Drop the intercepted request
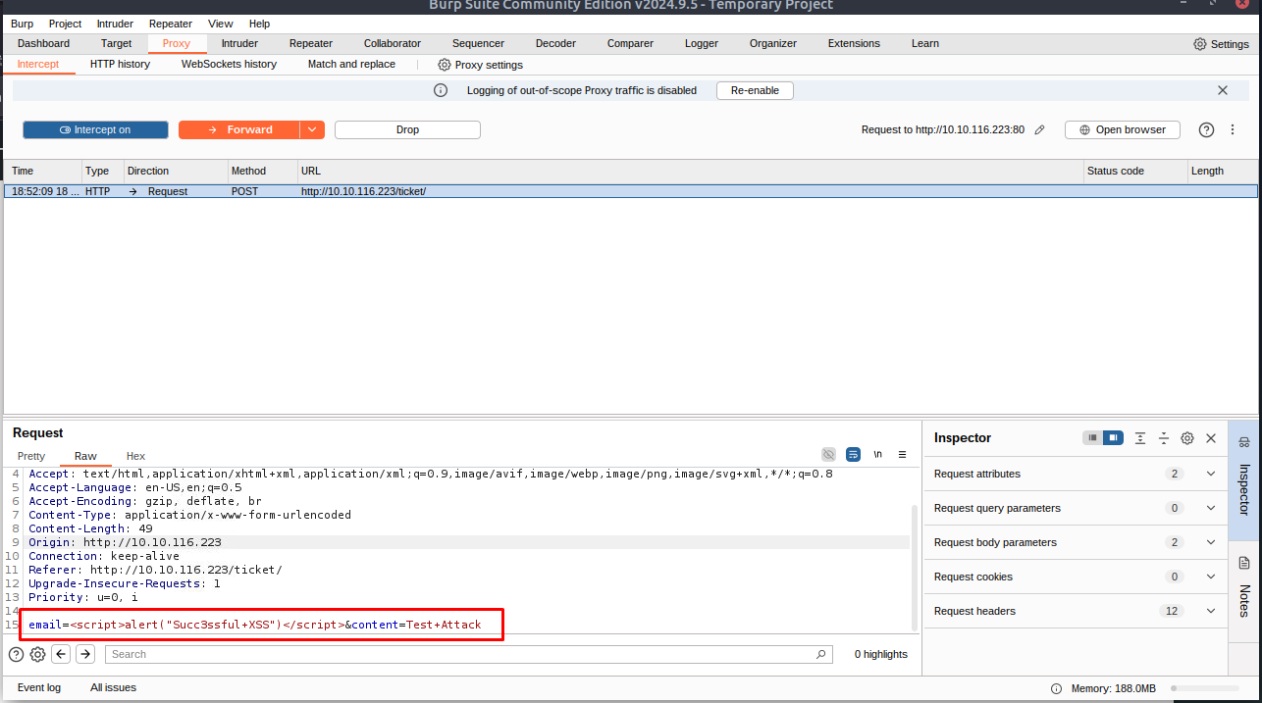1262x703 pixels. [407, 129]
